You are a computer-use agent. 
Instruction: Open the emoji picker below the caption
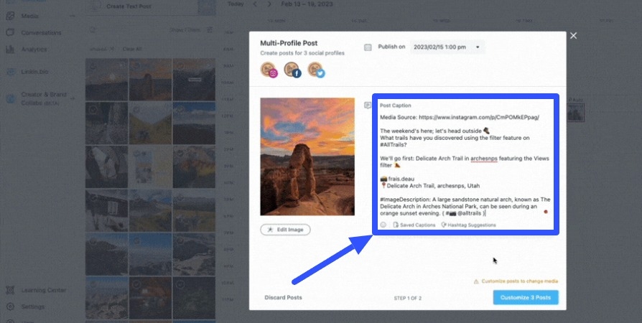pos(383,225)
